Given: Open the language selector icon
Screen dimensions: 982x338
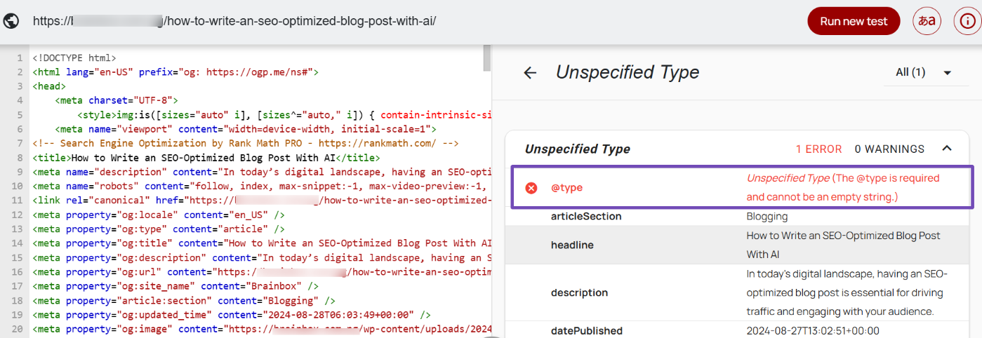Looking at the screenshot, I should click(927, 21).
